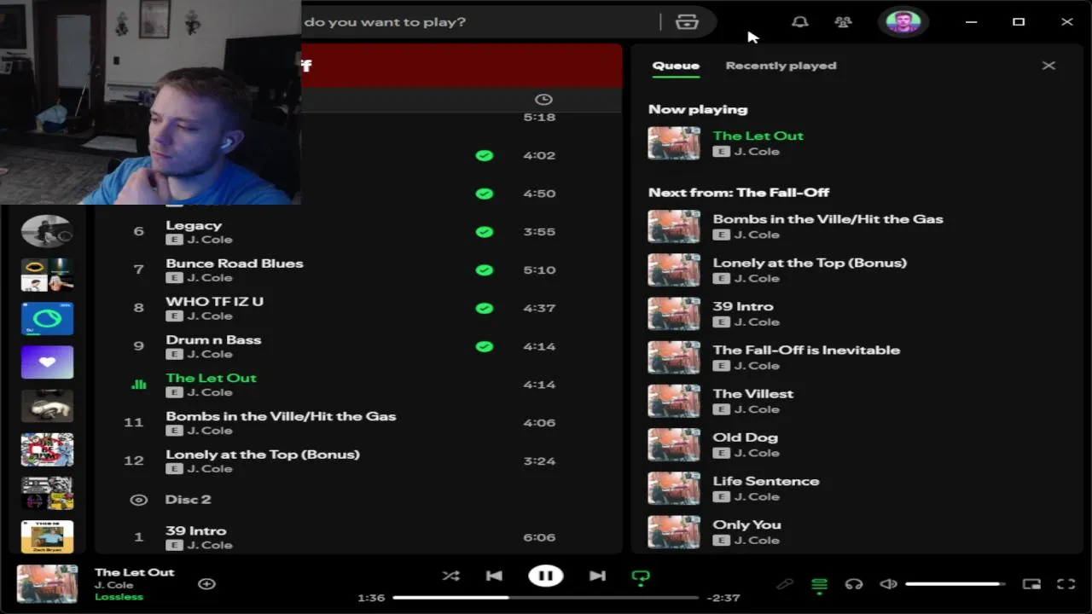Click the saved checkmark for Bunce Road Blues
The image size is (1092, 614).
[484, 270]
